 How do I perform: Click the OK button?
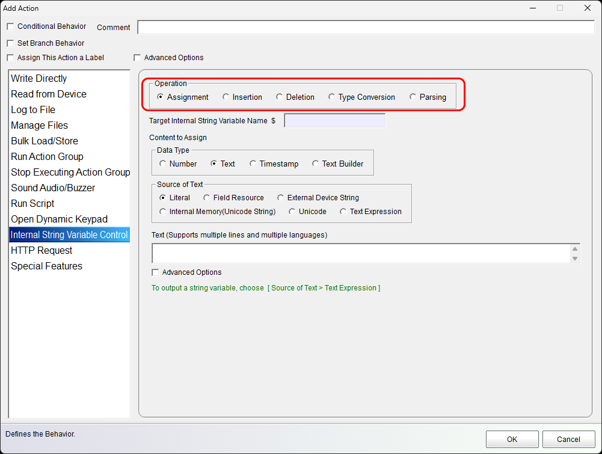pos(512,439)
